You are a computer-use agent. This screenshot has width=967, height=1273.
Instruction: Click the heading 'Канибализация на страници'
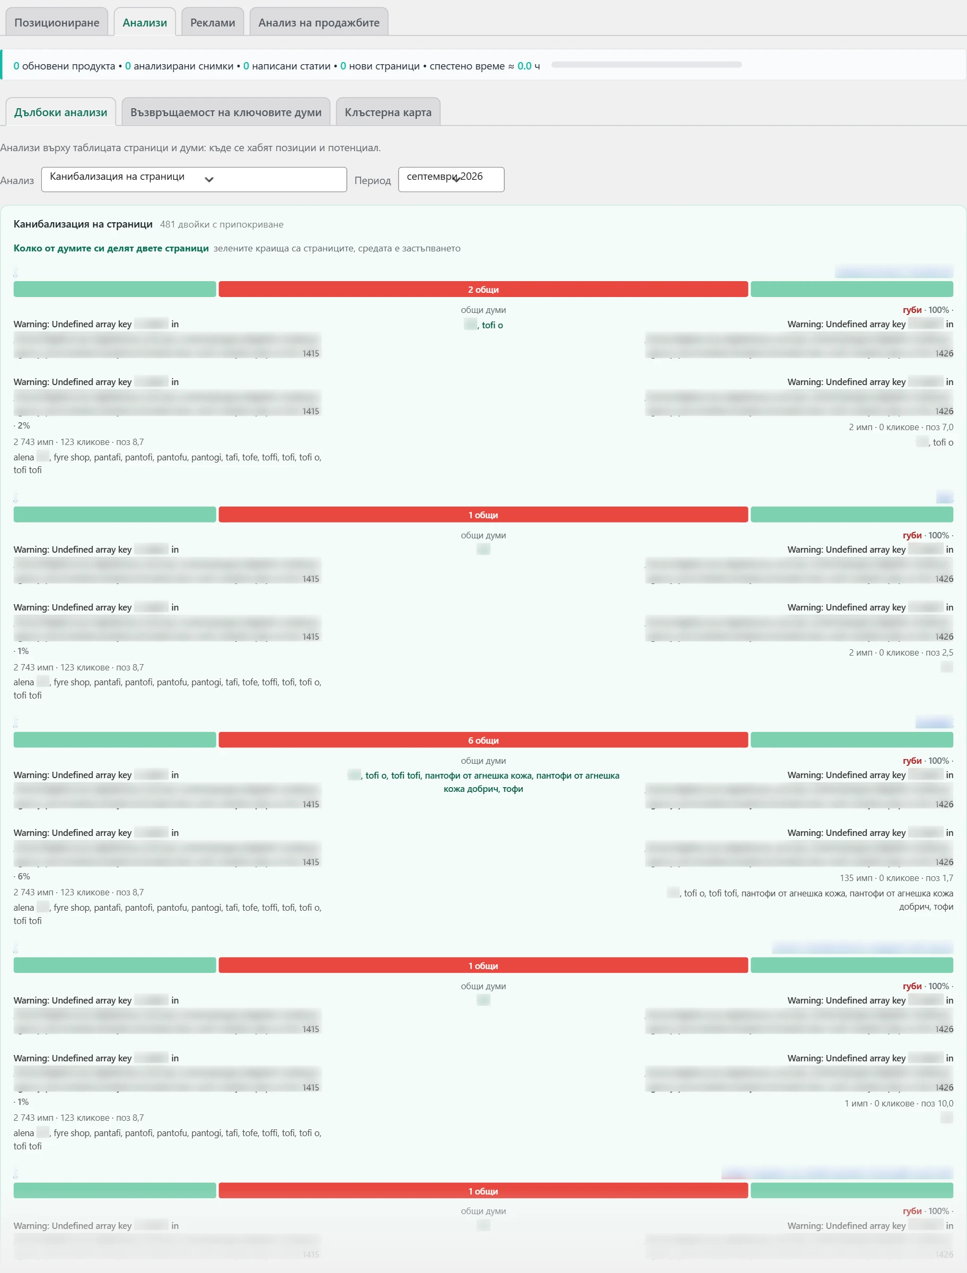[83, 224]
